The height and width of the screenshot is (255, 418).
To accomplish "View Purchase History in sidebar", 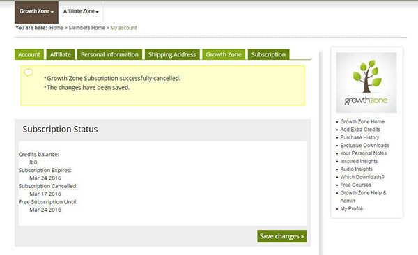I will coord(359,137).
